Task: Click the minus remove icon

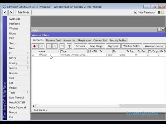Action: pos(42,46)
